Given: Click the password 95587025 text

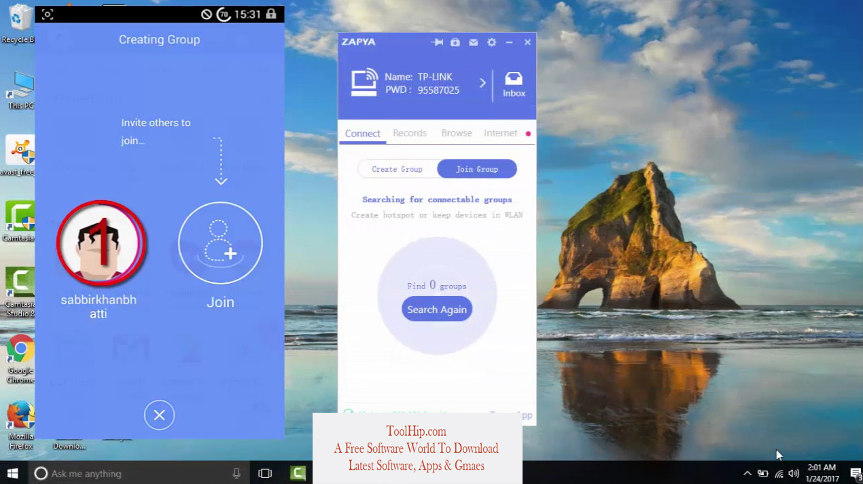Looking at the screenshot, I should [438, 90].
